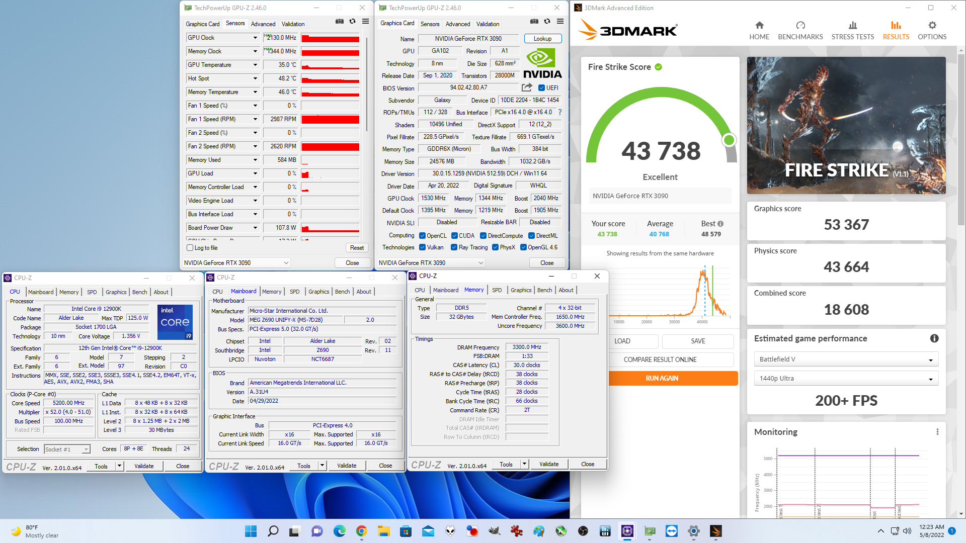Screen dimensions: 966x543
Task: Click Fire Strike score gauge indicator
Action: click(x=729, y=140)
